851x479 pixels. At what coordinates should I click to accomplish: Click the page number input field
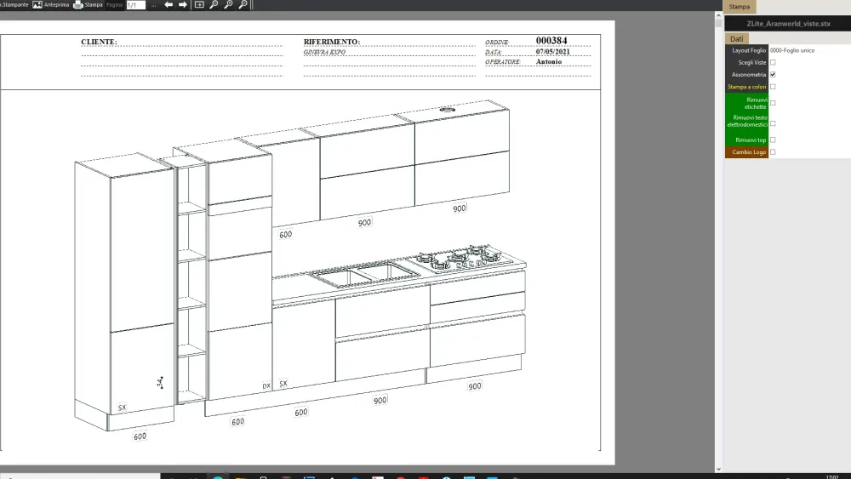(135, 5)
